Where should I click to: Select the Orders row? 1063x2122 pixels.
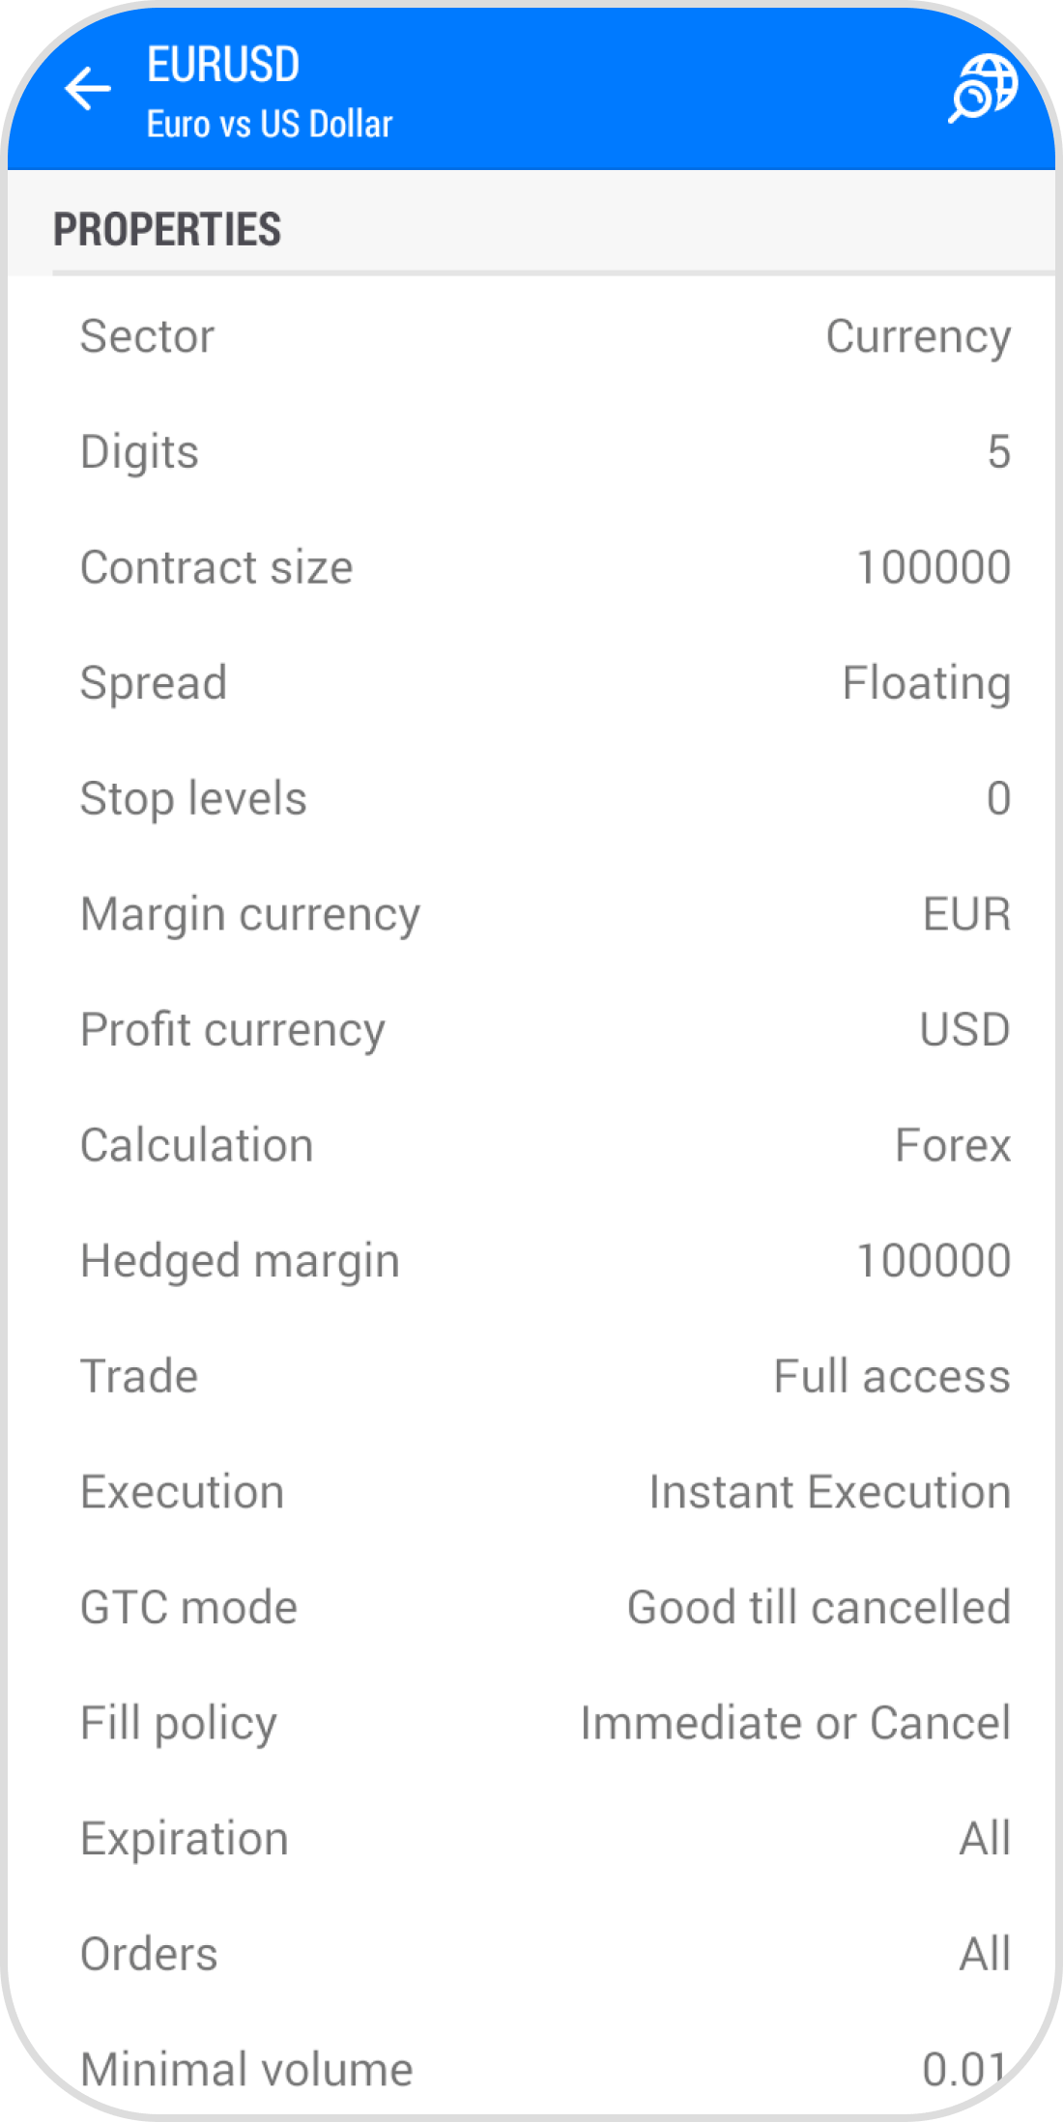pos(531,1954)
